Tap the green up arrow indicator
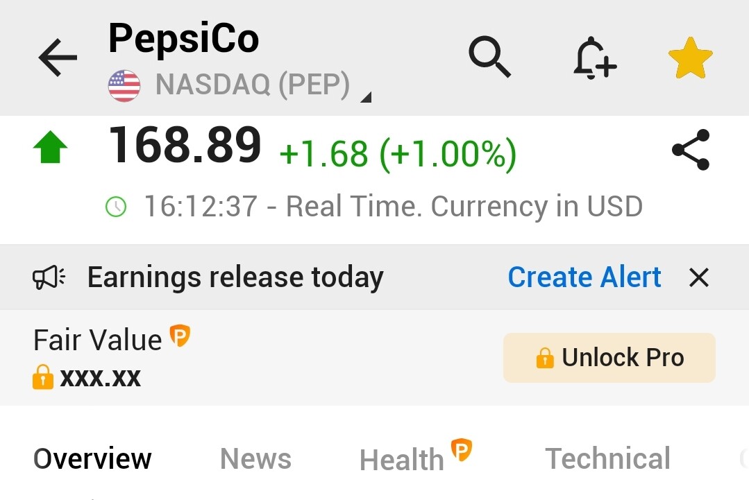 50,148
